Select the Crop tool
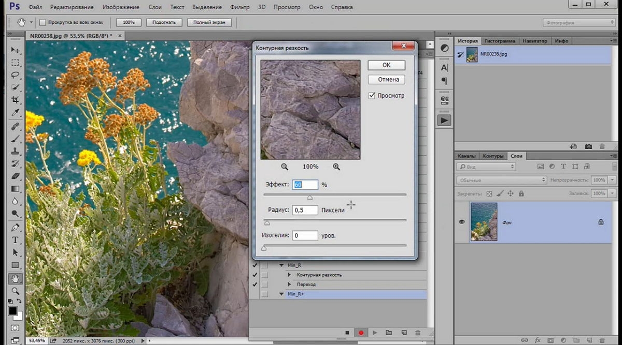 click(x=16, y=100)
